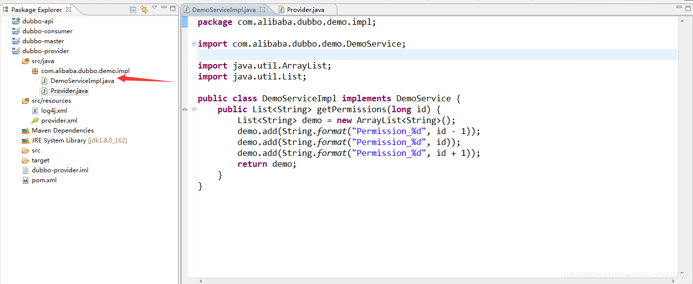Click the 'implements' keyword in the editor
The width and height of the screenshot is (693, 284).
pyautogui.click(x=366, y=98)
